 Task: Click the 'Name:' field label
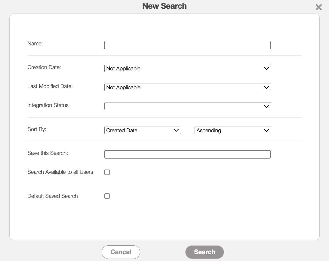[35, 44]
